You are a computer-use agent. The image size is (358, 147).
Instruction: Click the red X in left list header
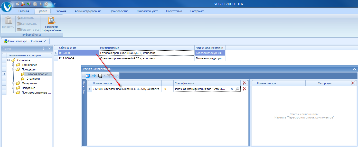coord(244,83)
